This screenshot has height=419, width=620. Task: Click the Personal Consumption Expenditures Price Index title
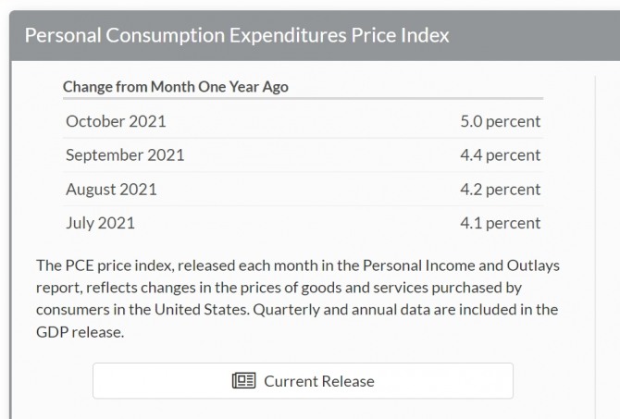pos(237,36)
